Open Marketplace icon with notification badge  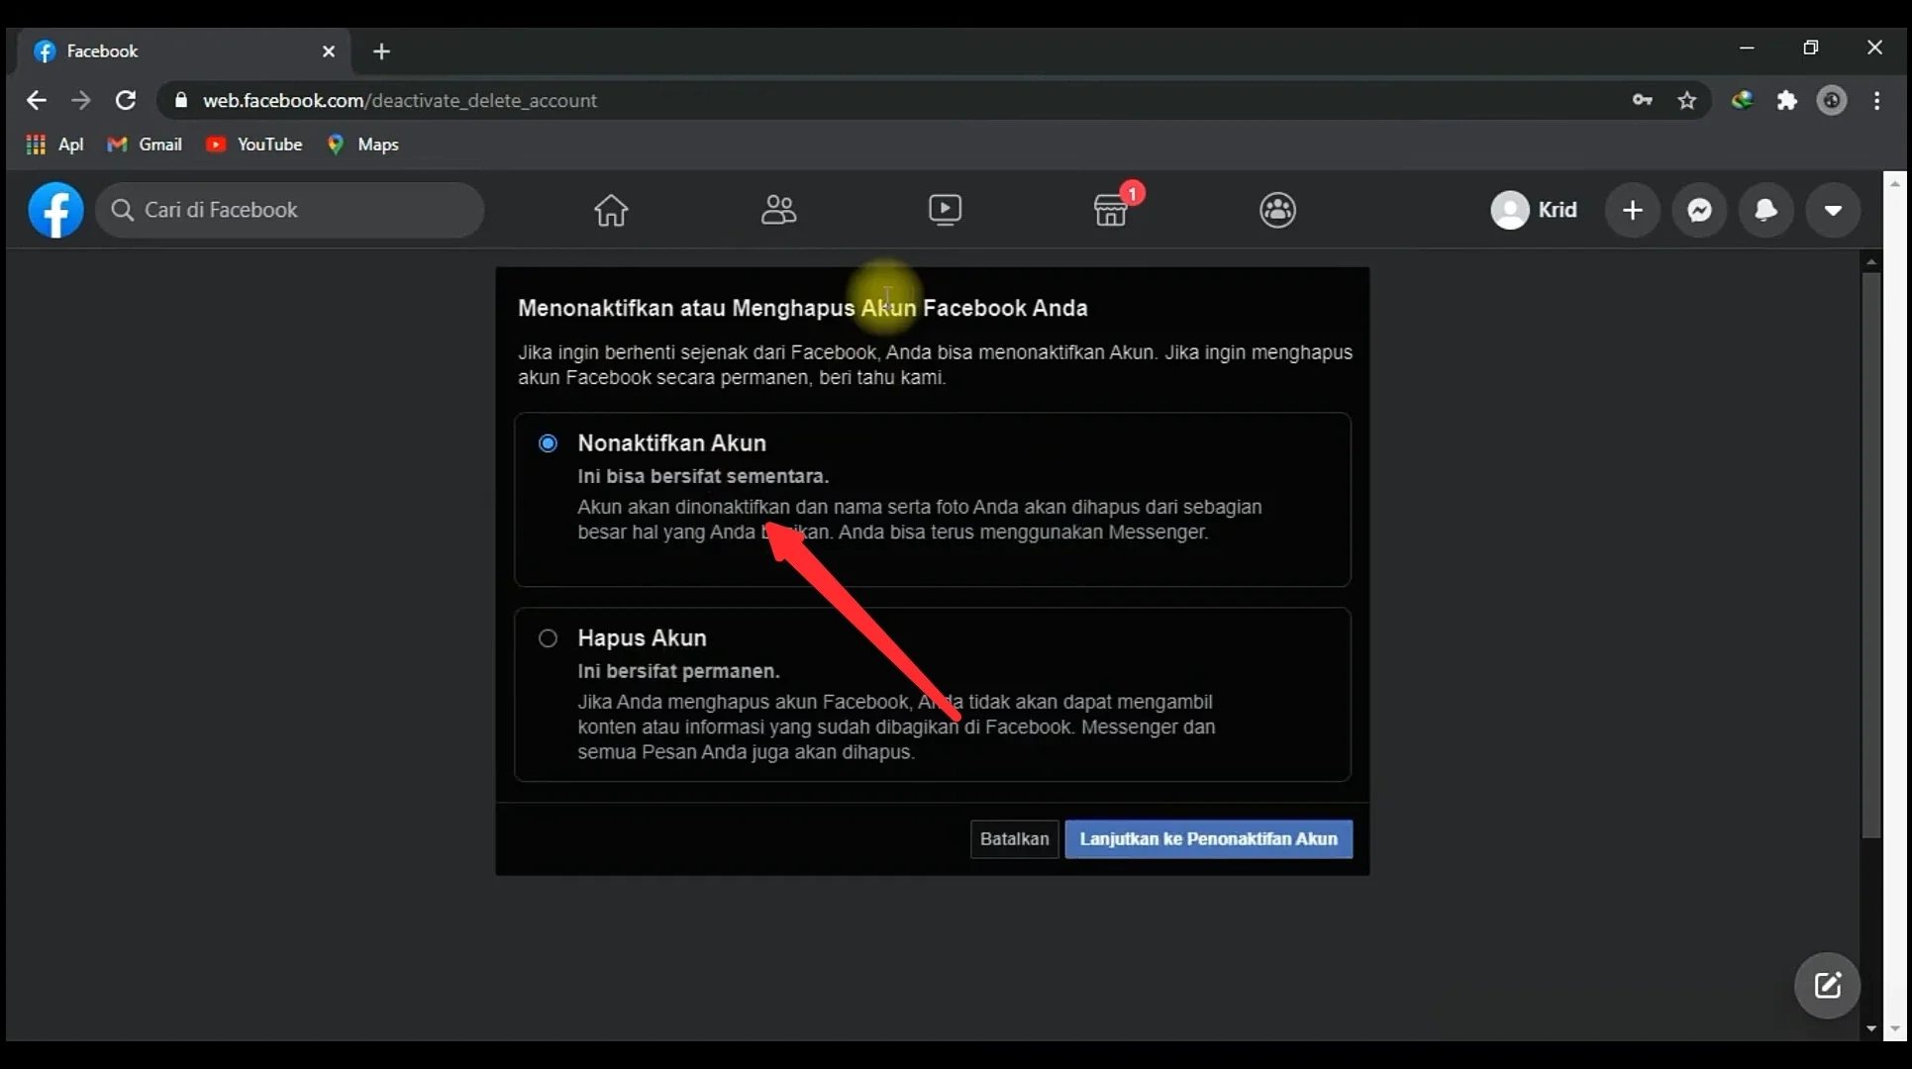(x=1111, y=210)
